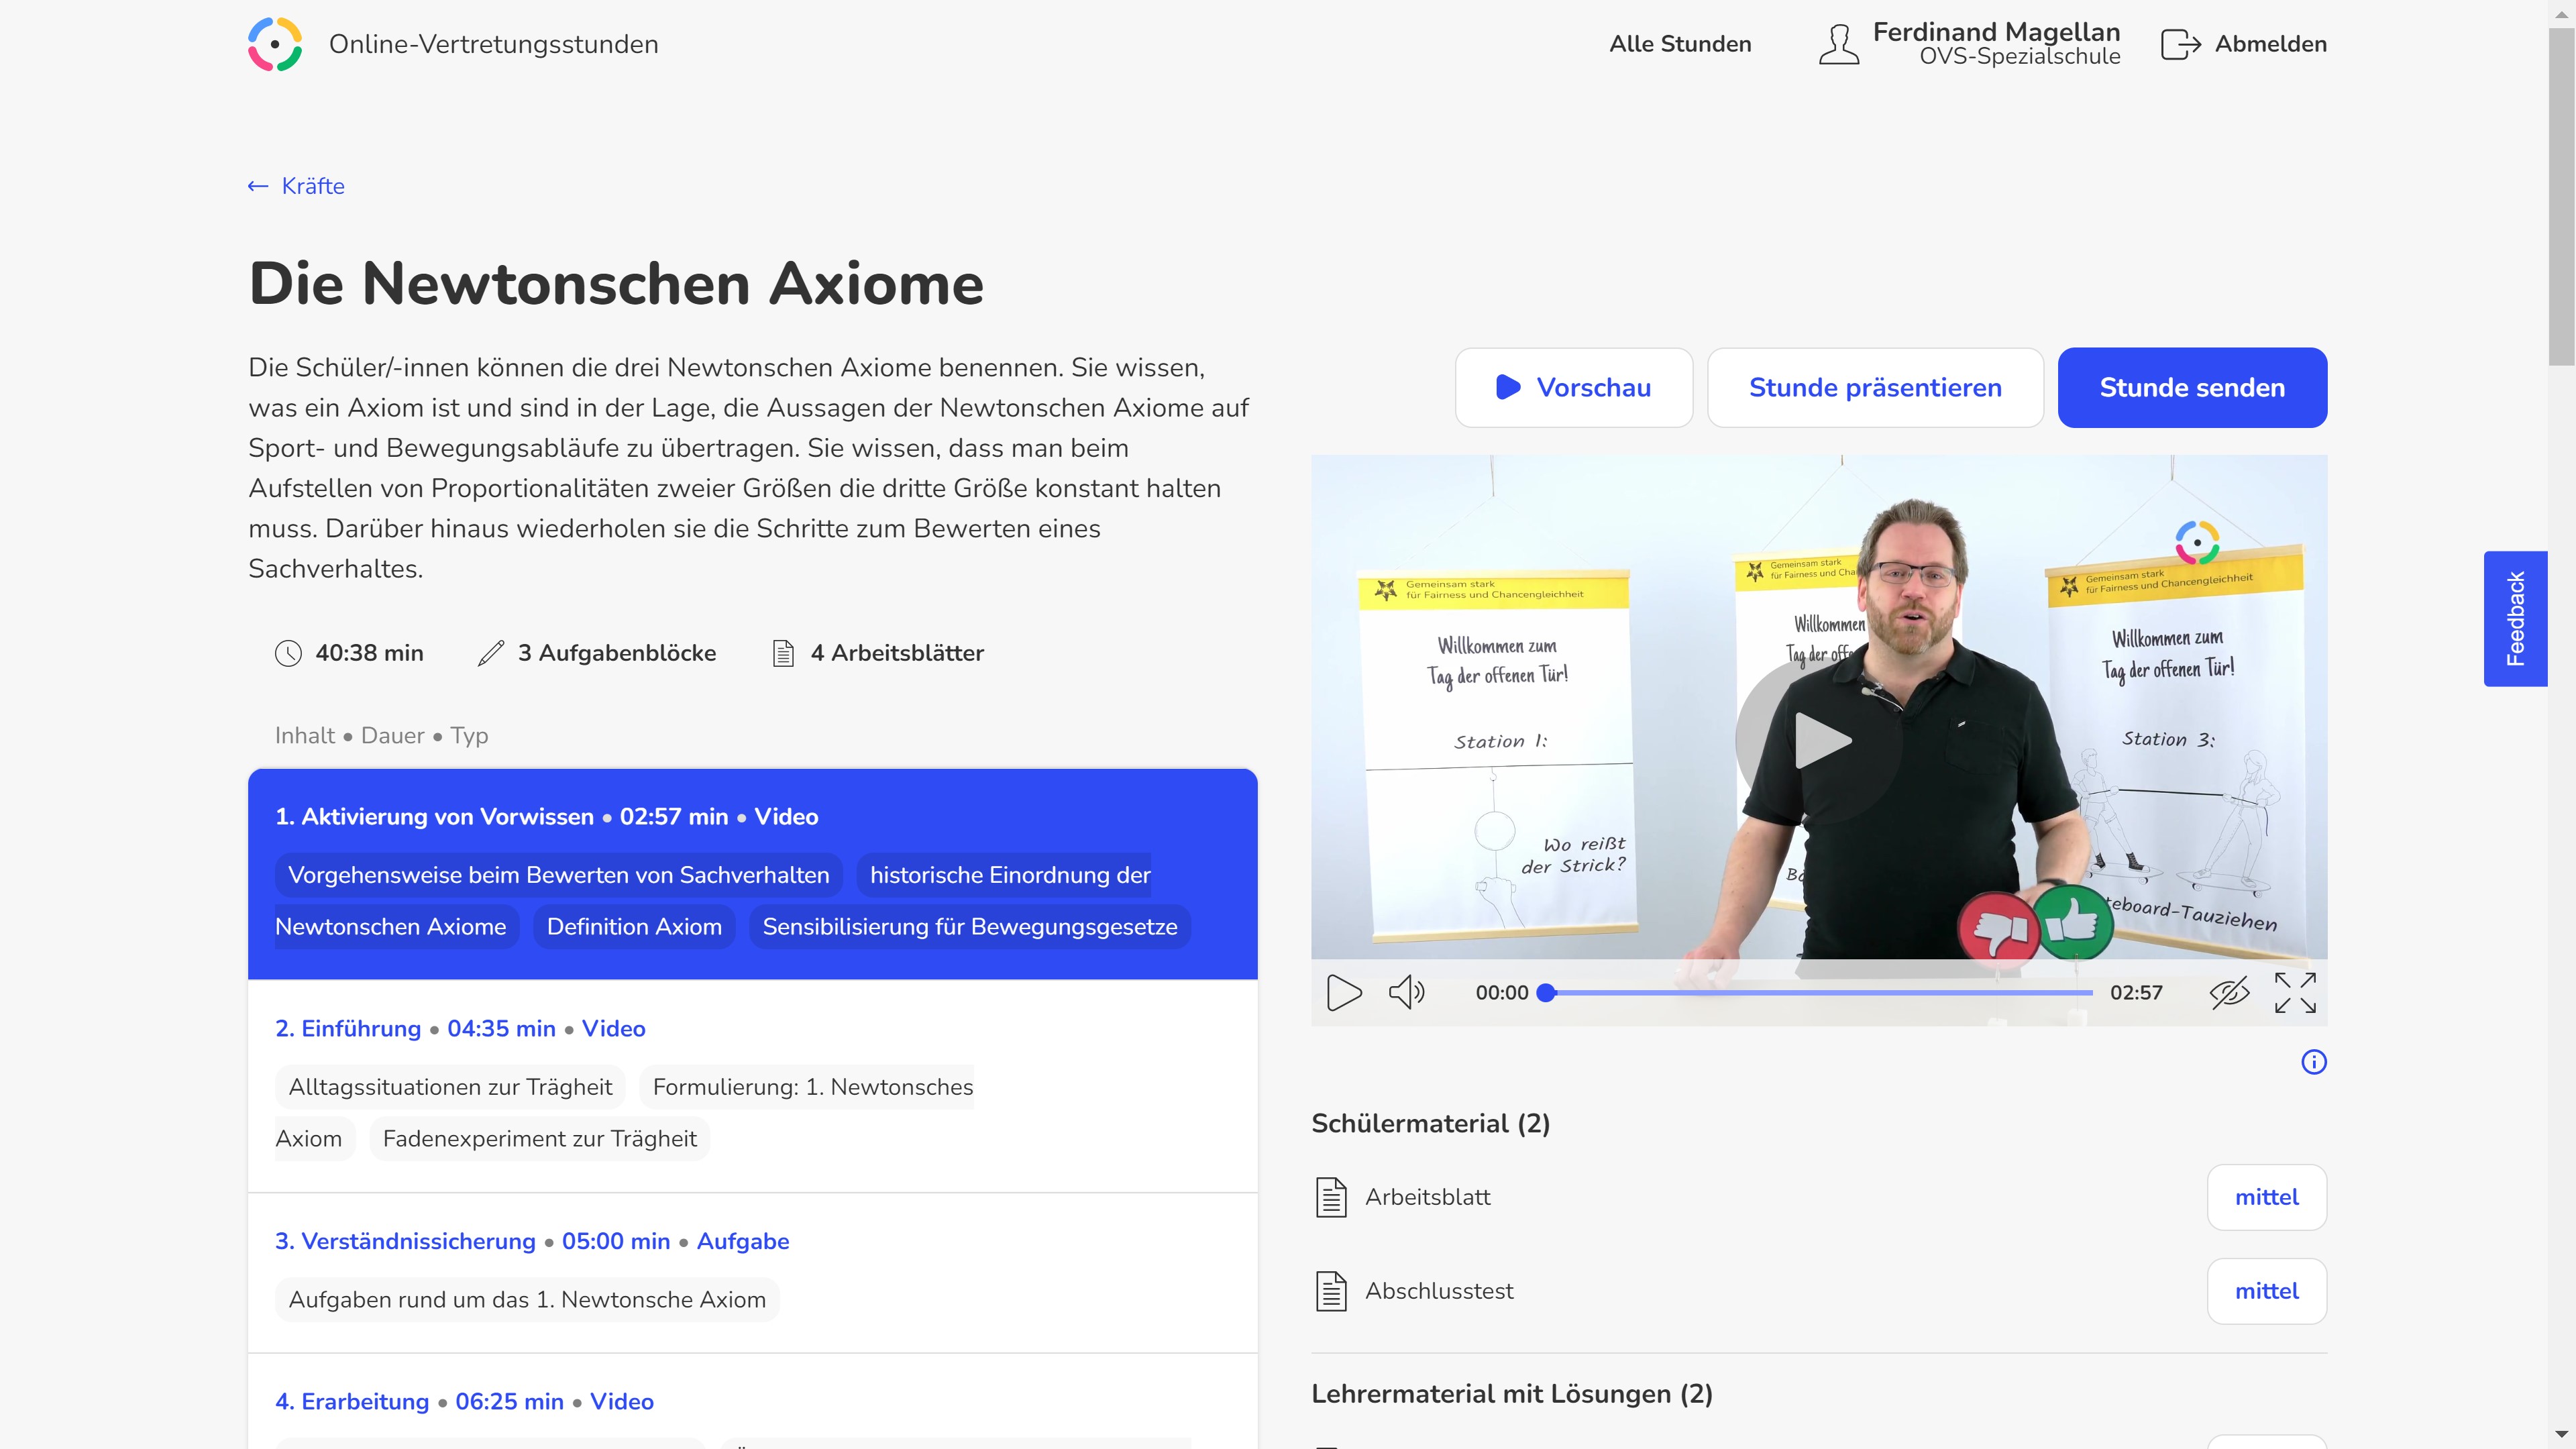Toggle the crossed-eye visibility icon on the player

click(2228, 992)
